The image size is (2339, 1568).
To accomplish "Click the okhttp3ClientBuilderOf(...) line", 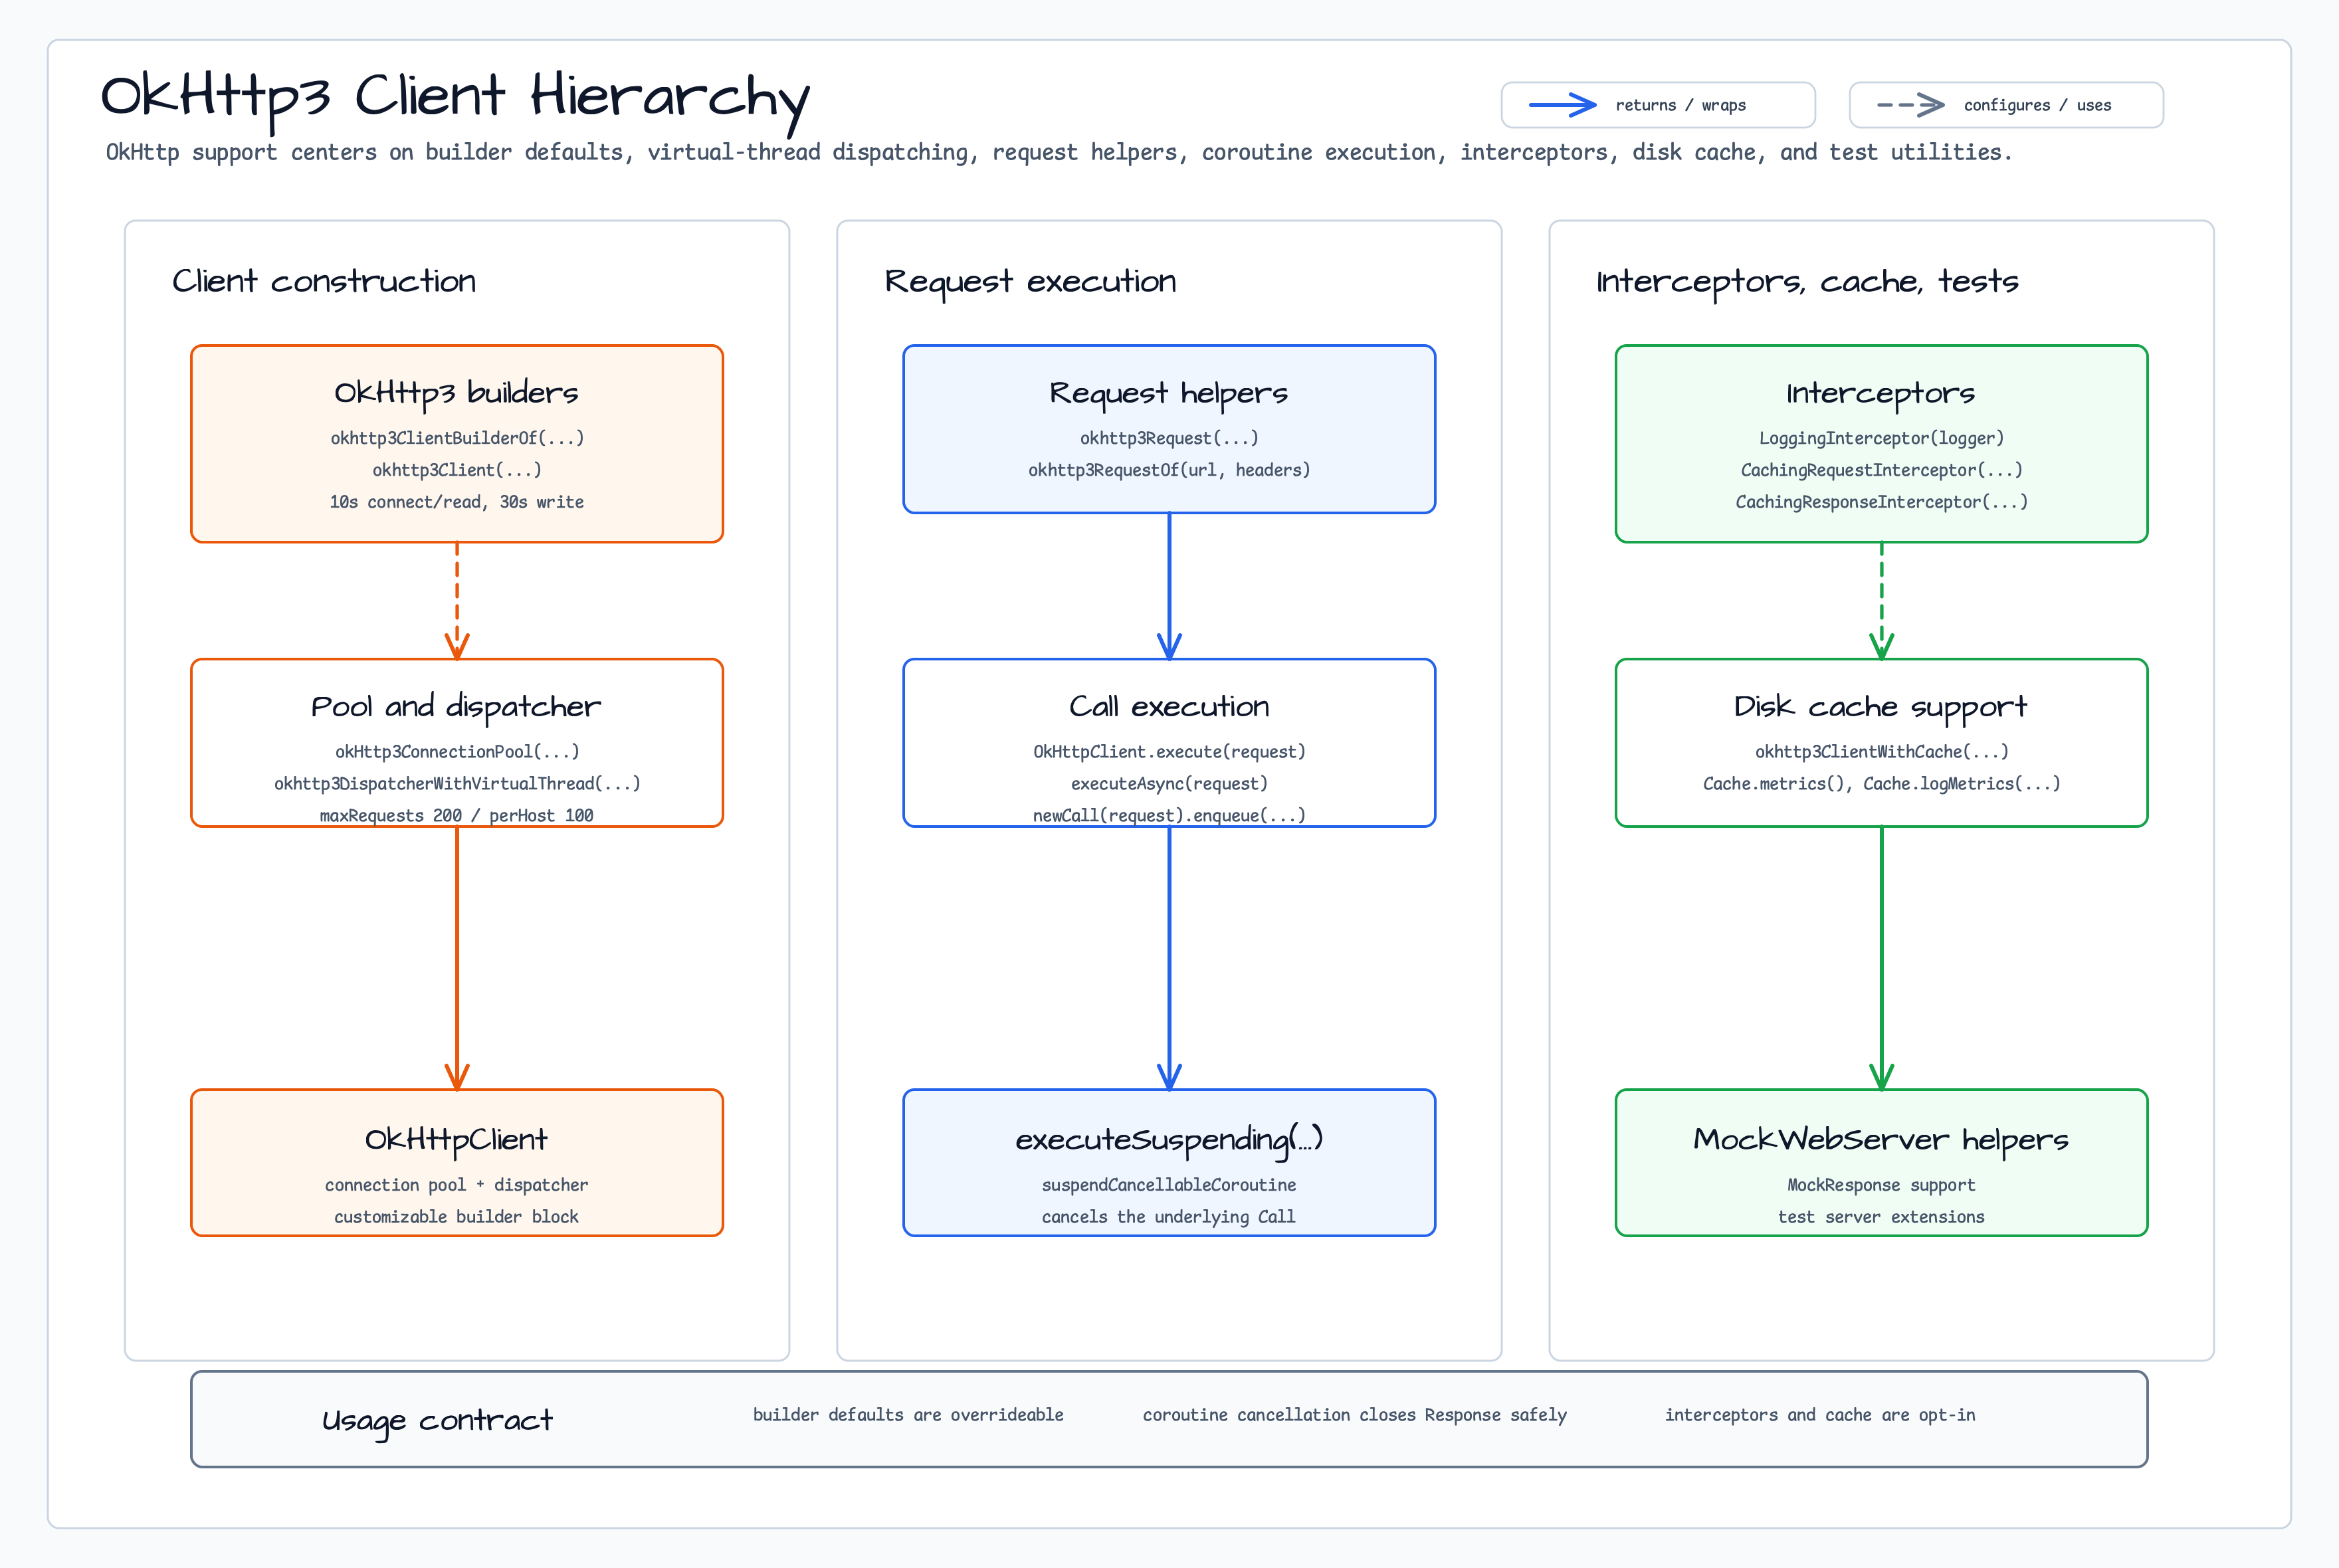I will tap(457, 438).
